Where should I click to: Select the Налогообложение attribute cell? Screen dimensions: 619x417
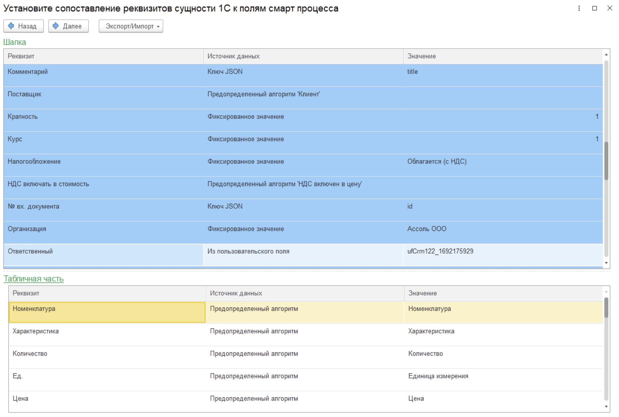click(x=104, y=165)
